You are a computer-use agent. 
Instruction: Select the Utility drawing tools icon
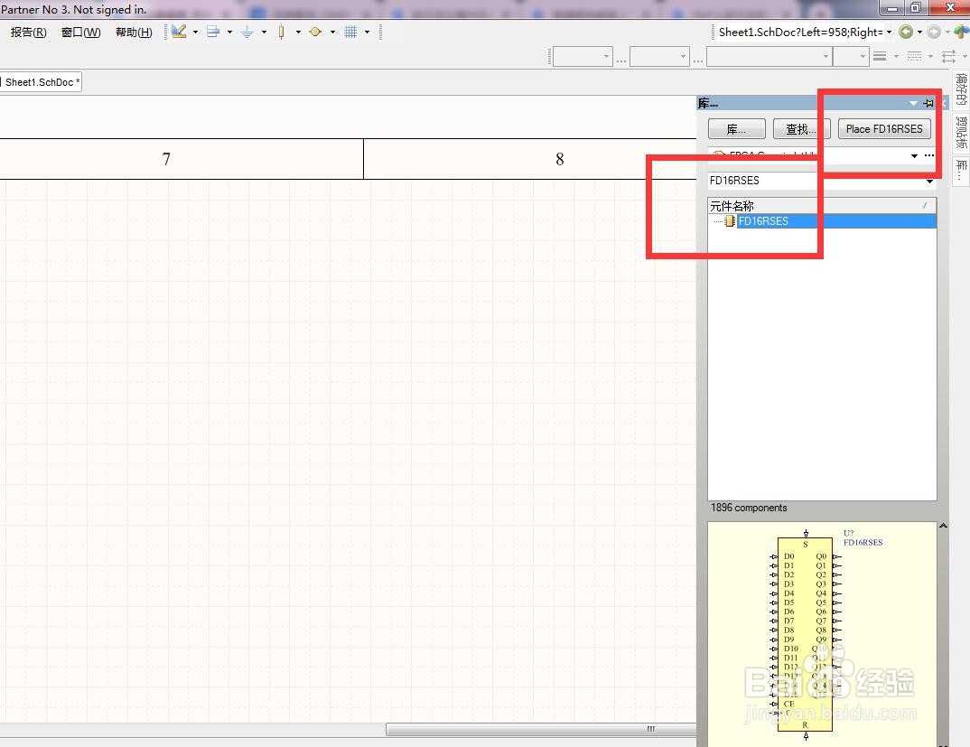pos(180,32)
